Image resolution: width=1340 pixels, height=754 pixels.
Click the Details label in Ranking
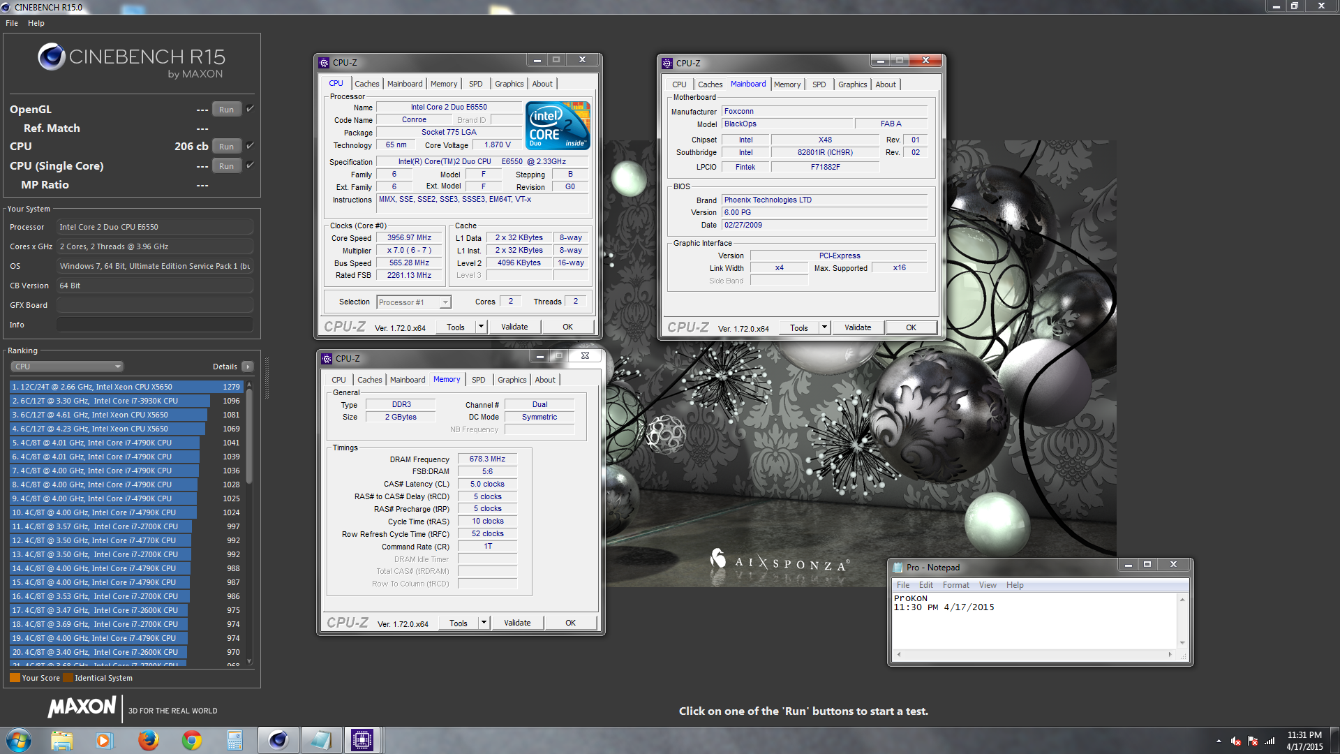pyautogui.click(x=225, y=367)
